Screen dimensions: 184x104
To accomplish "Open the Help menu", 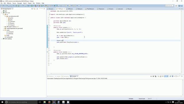I will (43, 3).
